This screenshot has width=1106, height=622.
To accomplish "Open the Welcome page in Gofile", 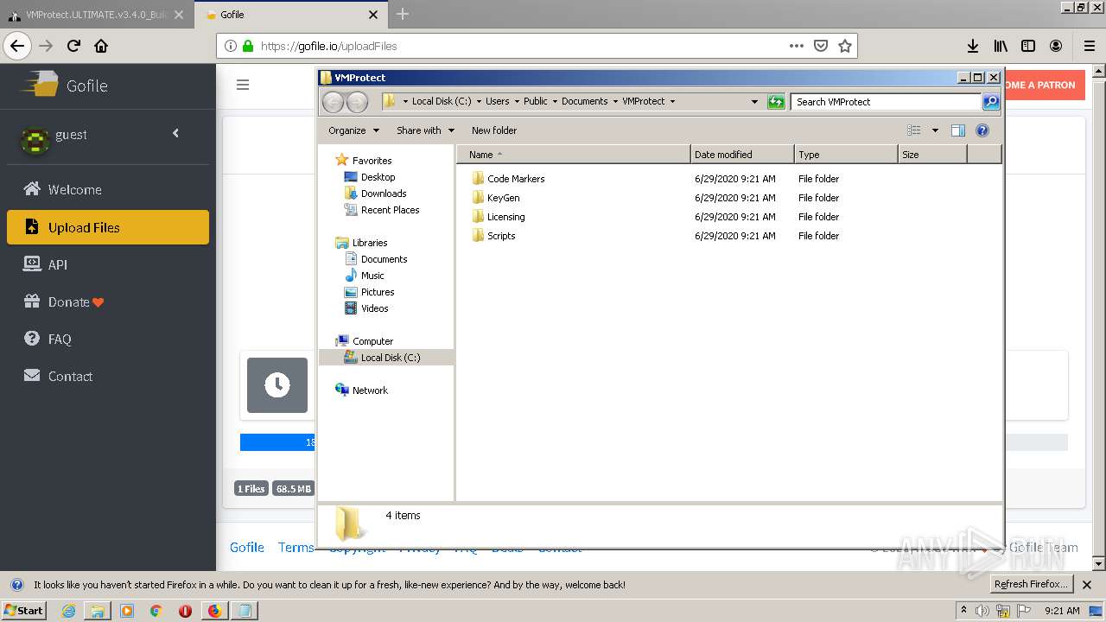I will [x=108, y=189].
